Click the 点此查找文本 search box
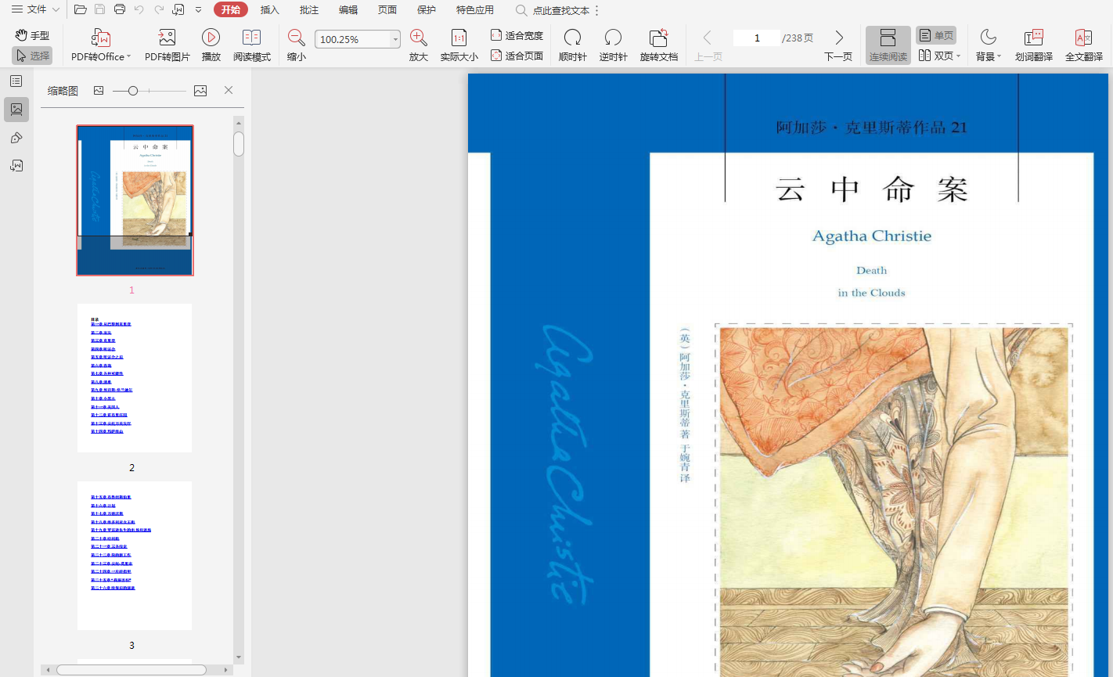The width and height of the screenshot is (1113, 677). click(553, 11)
